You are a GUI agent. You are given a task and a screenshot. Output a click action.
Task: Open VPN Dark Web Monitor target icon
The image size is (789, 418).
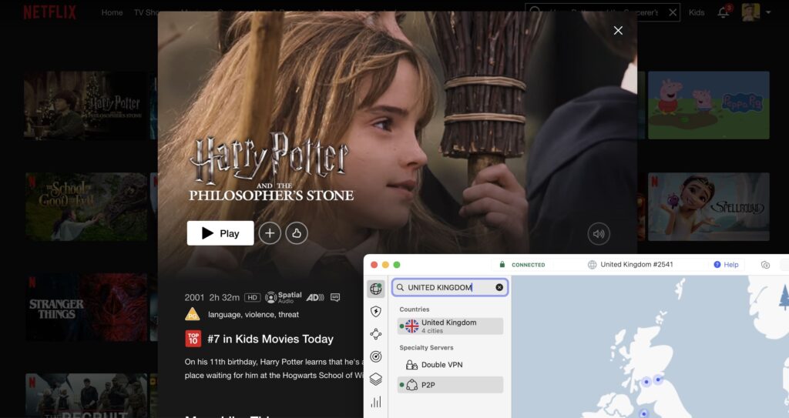[376, 356]
